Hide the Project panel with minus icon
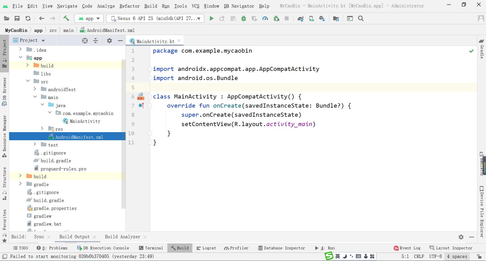This screenshot has height=261, width=486. 120,41
